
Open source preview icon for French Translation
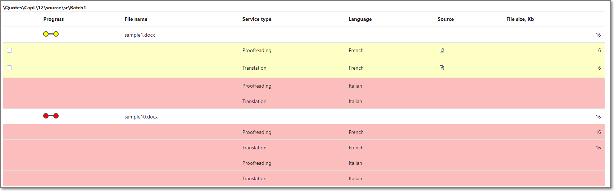[442, 68]
